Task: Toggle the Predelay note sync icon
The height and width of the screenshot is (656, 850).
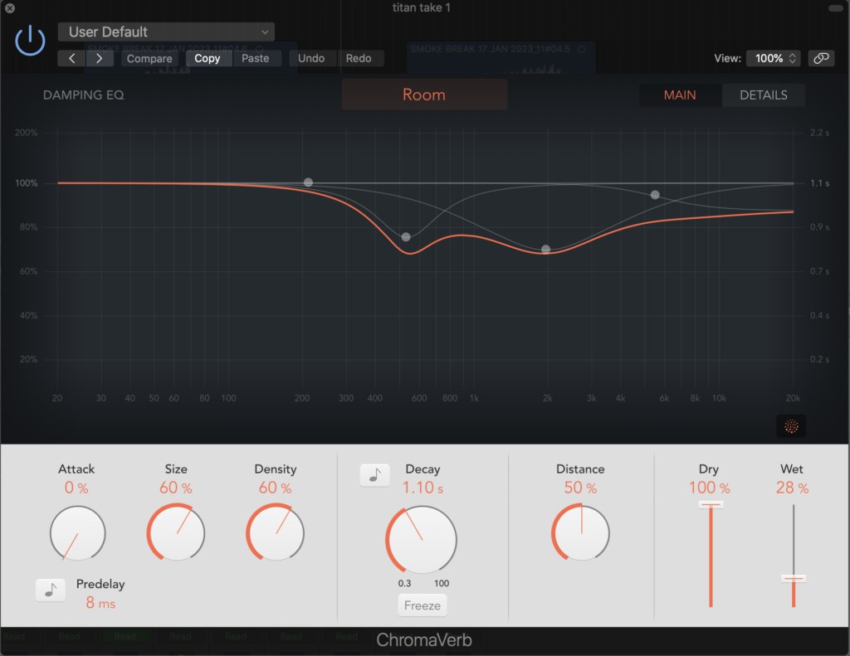Action: coord(51,590)
